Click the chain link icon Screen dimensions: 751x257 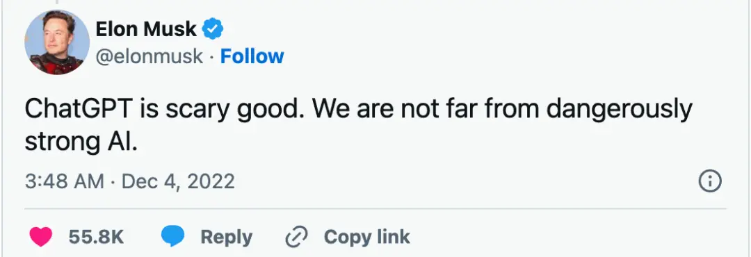click(297, 237)
